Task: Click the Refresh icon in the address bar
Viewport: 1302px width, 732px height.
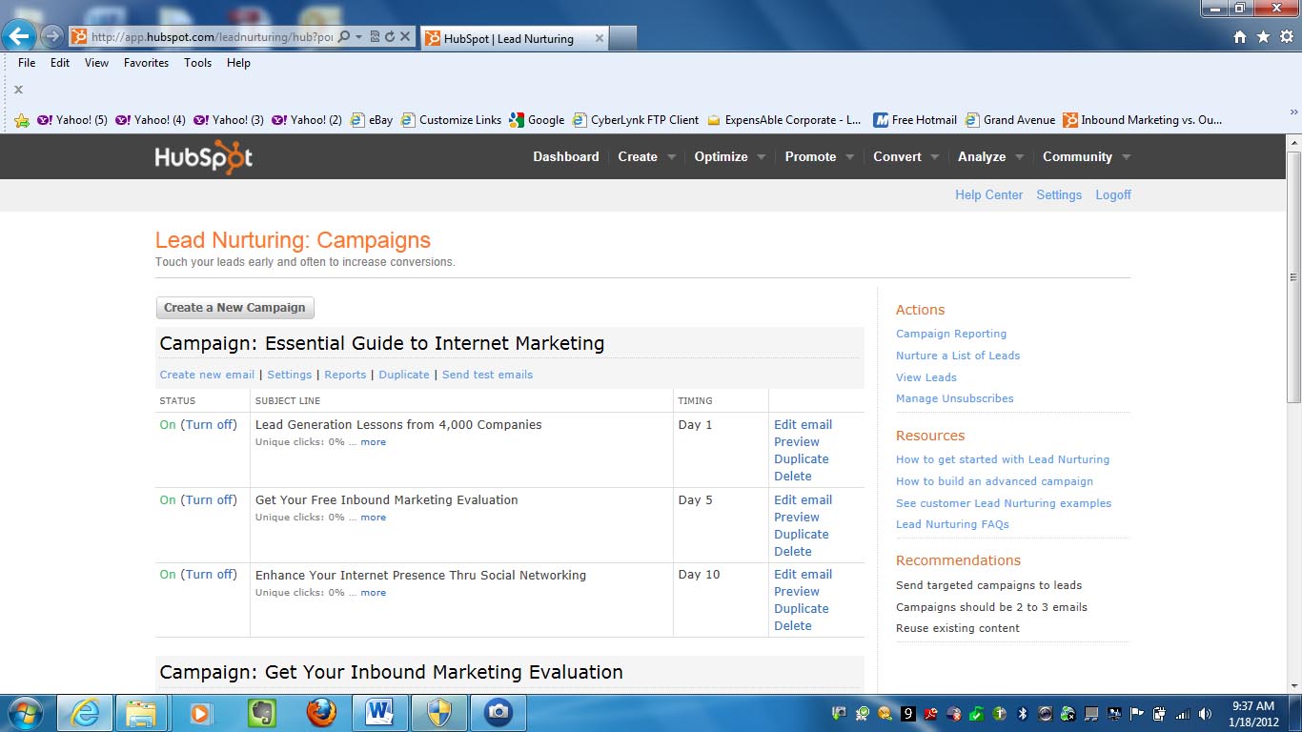Action: pos(389,37)
